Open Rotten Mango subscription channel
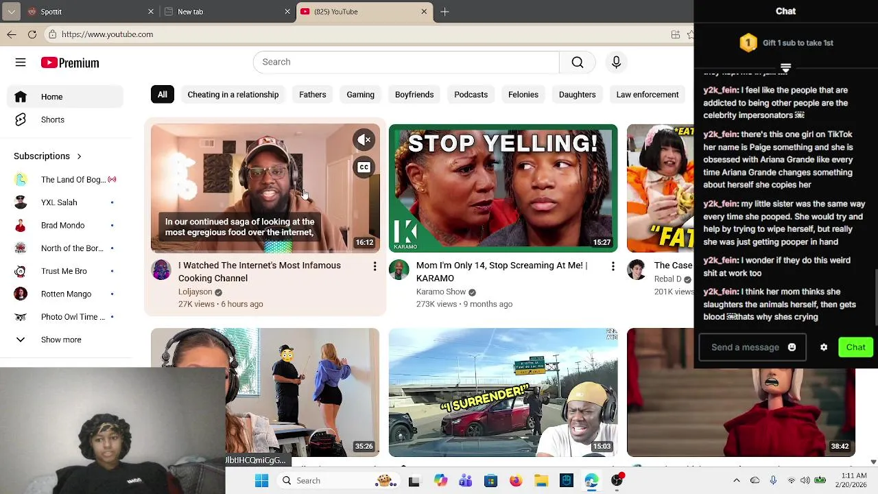This screenshot has width=878, height=494. point(66,294)
